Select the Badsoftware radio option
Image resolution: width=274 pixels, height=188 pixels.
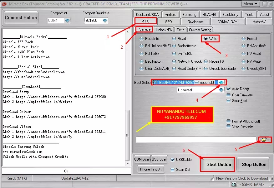[174, 46]
